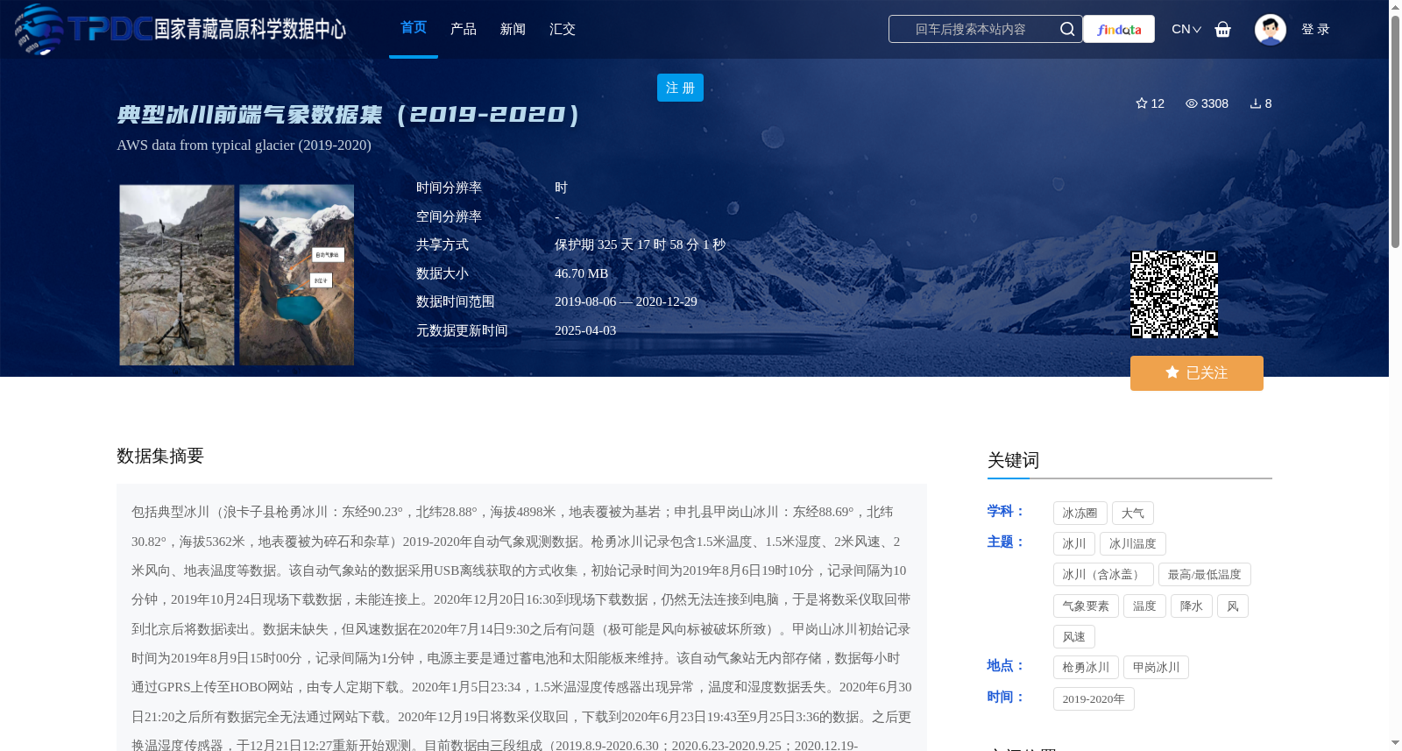1402x751 pixels.
Task: Click the 时间分辨率 label
Action: tap(449, 188)
